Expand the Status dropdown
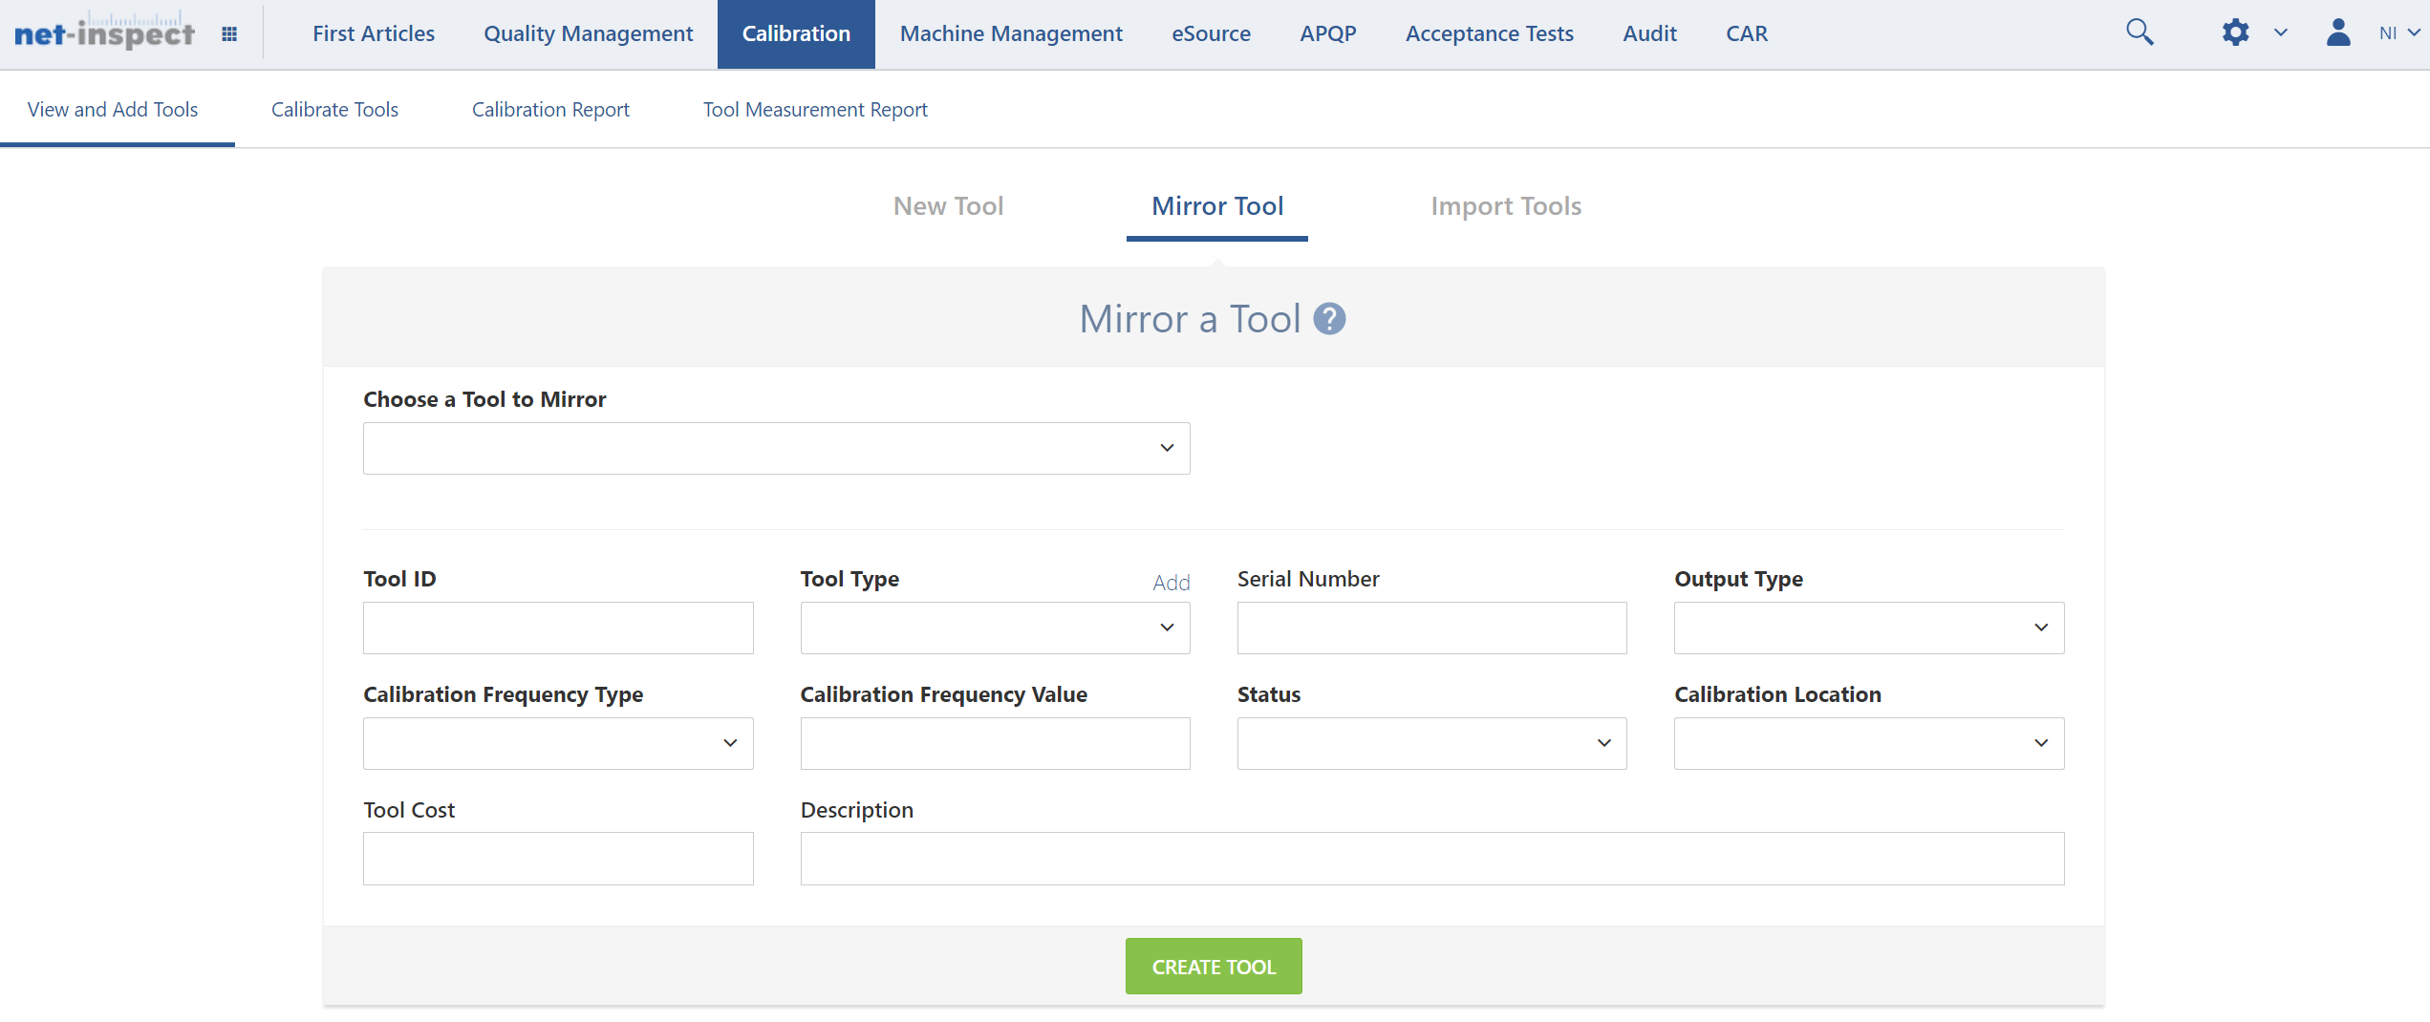This screenshot has width=2430, height=1022. click(1431, 743)
